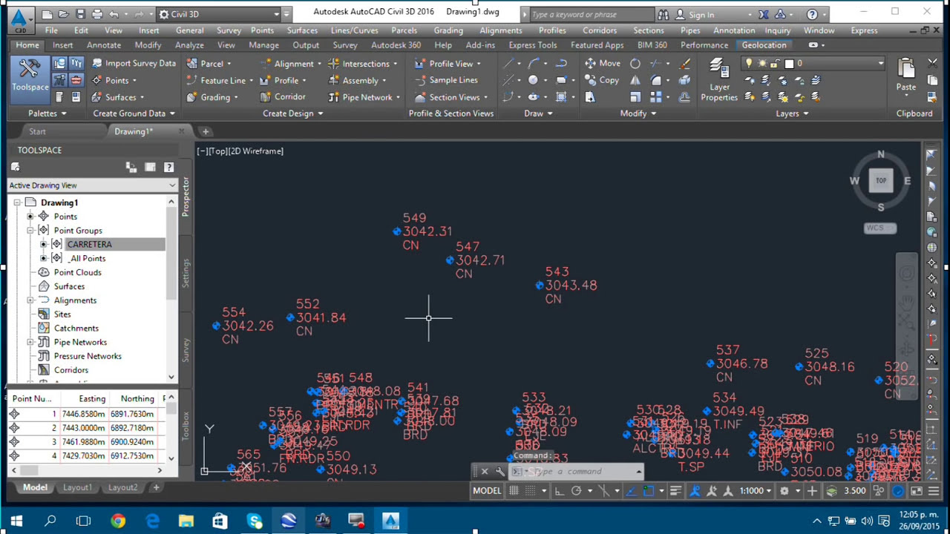
Task: Open the Corridors menu
Action: pyautogui.click(x=600, y=30)
